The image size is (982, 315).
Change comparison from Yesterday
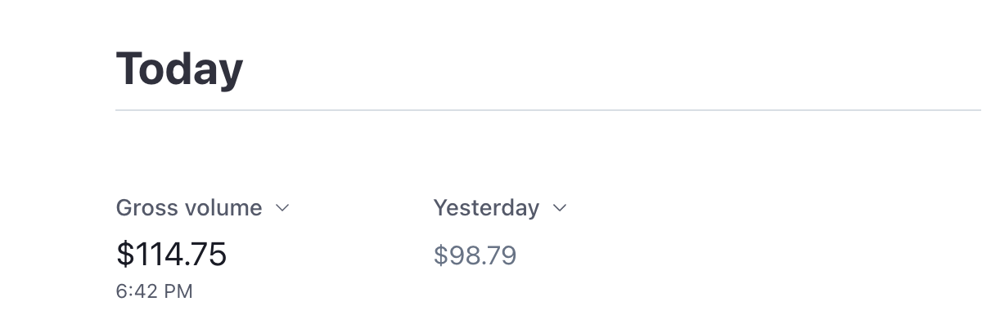pyautogui.click(x=500, y=208)
